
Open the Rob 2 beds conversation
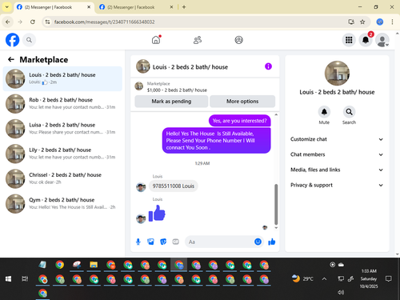(62, 103)
